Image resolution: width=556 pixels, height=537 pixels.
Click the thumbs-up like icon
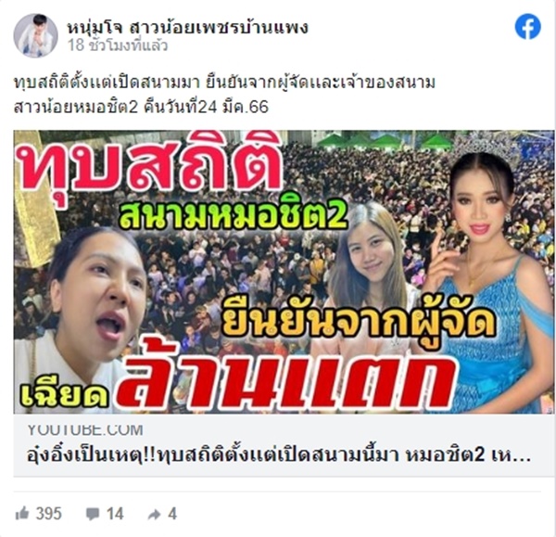(22, 513)
